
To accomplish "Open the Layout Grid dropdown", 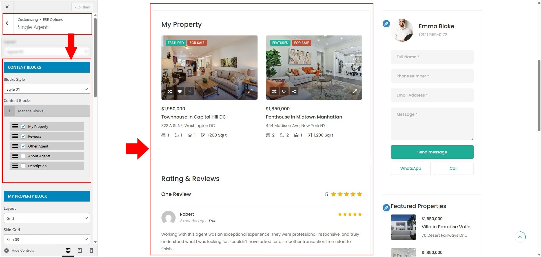I will [x=47, y=218].
